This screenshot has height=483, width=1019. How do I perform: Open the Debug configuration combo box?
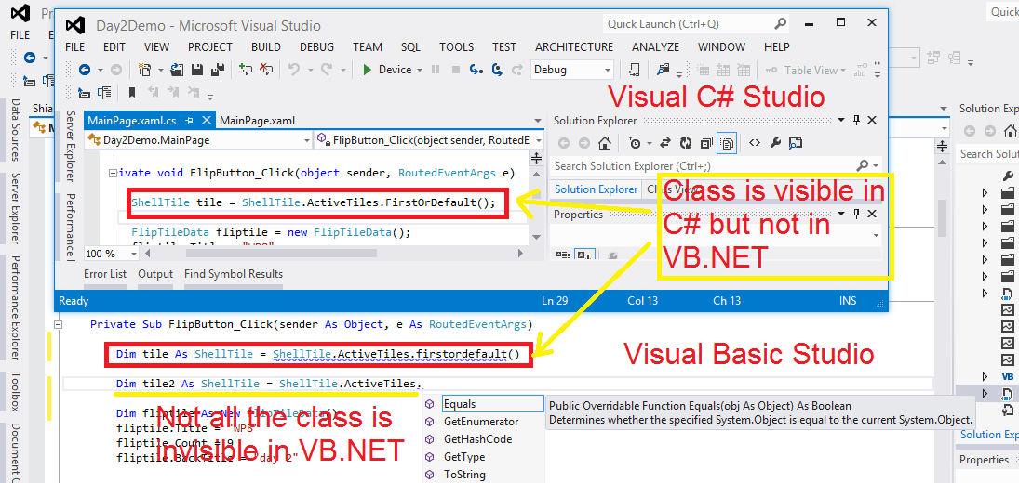572,70
